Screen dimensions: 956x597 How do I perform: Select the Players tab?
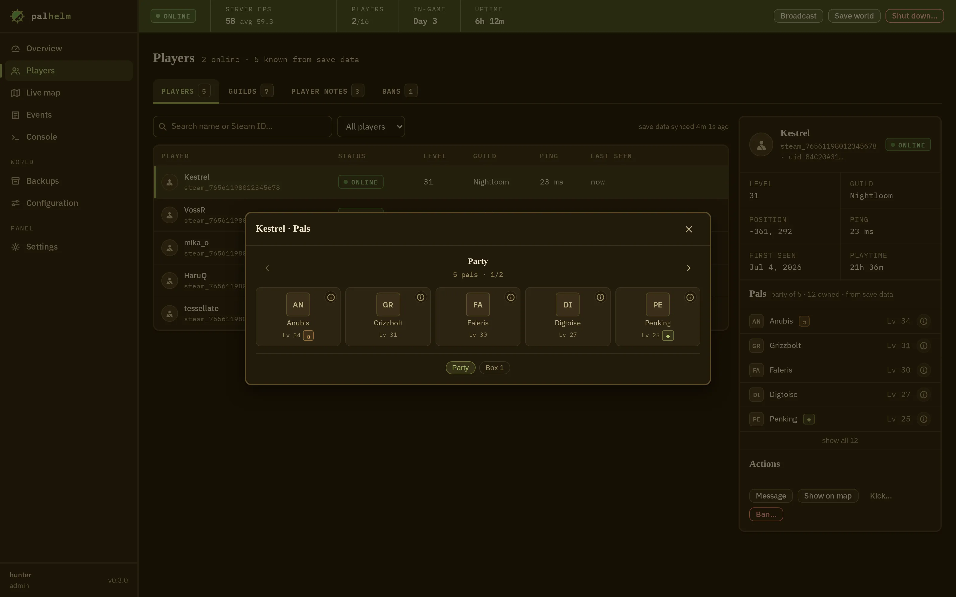tap(186, 92)
